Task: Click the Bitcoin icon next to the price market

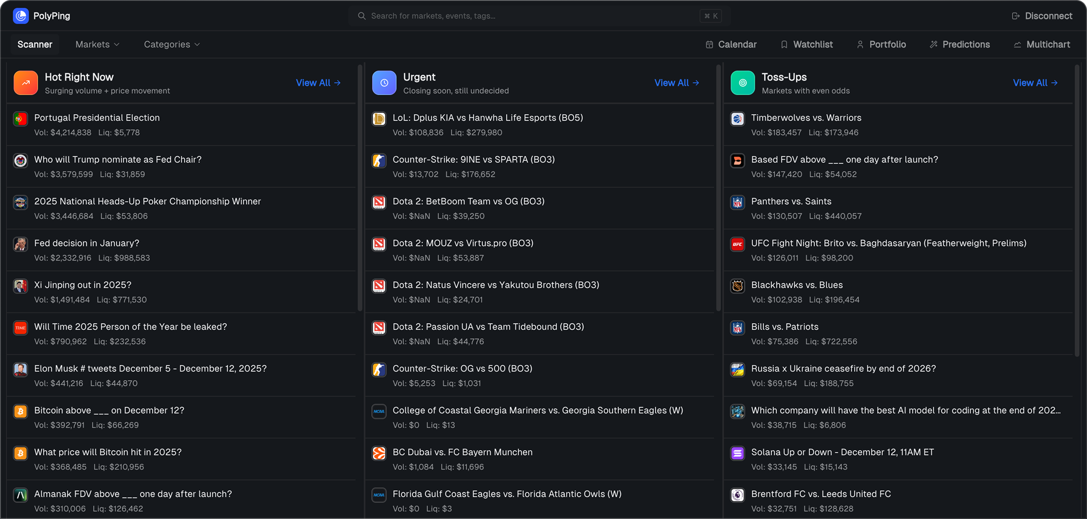Action: (x=20, y=453)
